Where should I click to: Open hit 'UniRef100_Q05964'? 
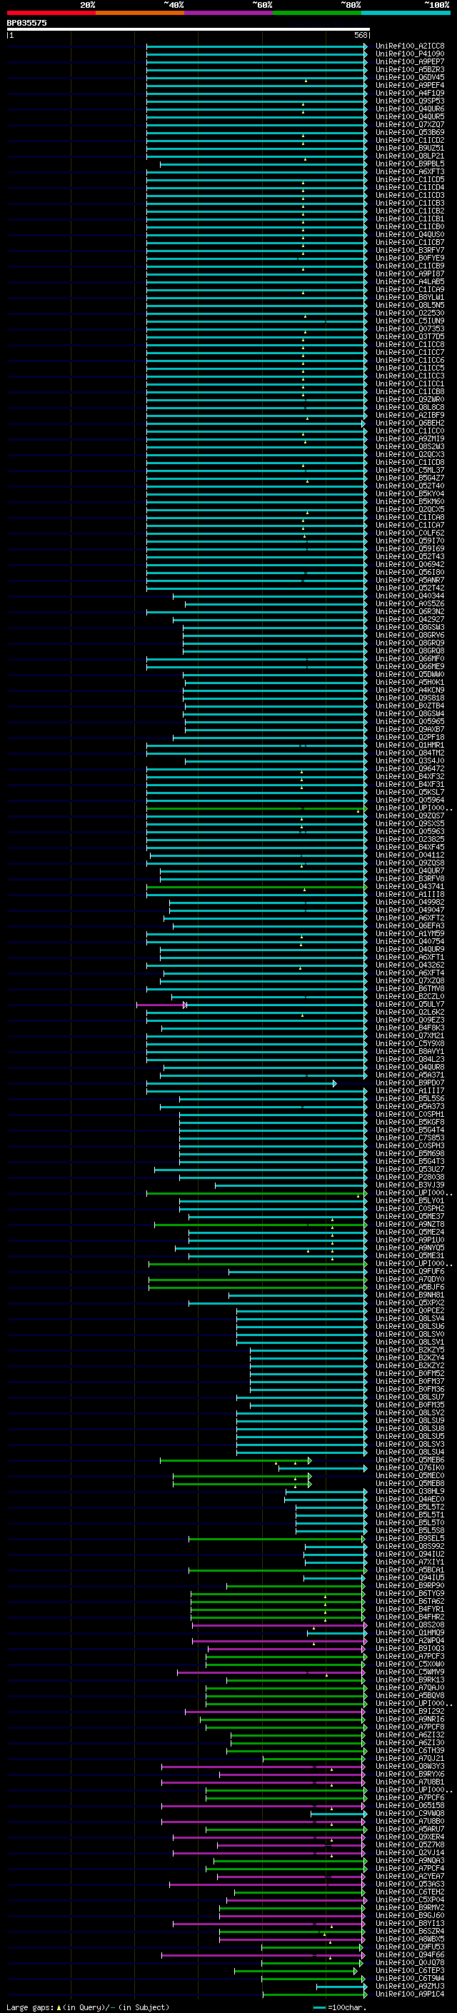[x=410, y=800]
